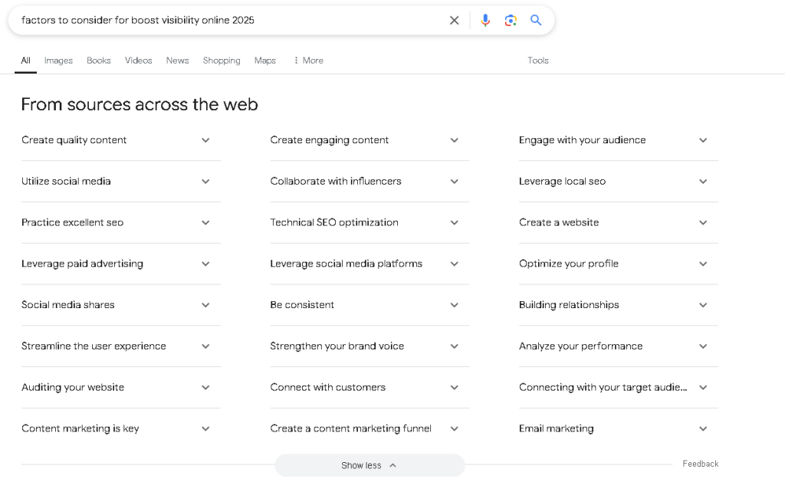Open Google Lens image search
Viewport: 785px width, 492px height.
(x=511, y=20)
